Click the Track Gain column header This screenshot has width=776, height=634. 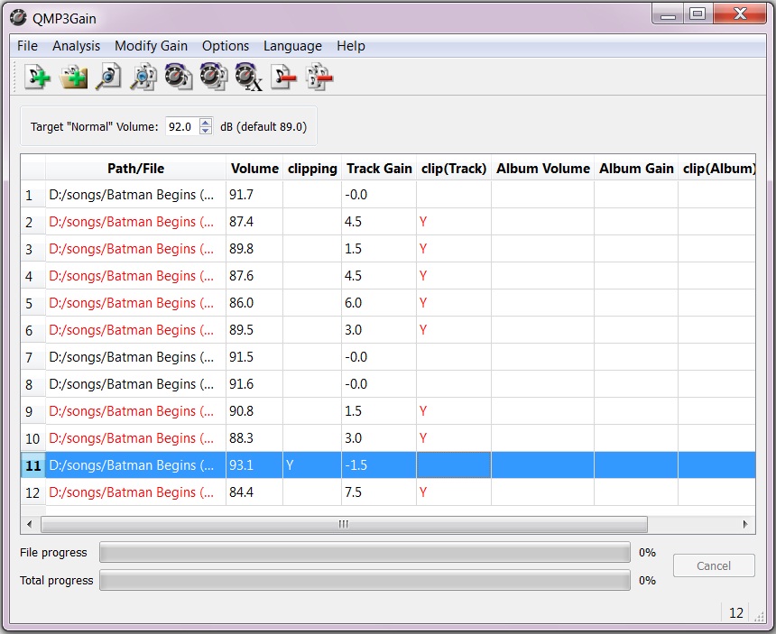pos(378,168)
